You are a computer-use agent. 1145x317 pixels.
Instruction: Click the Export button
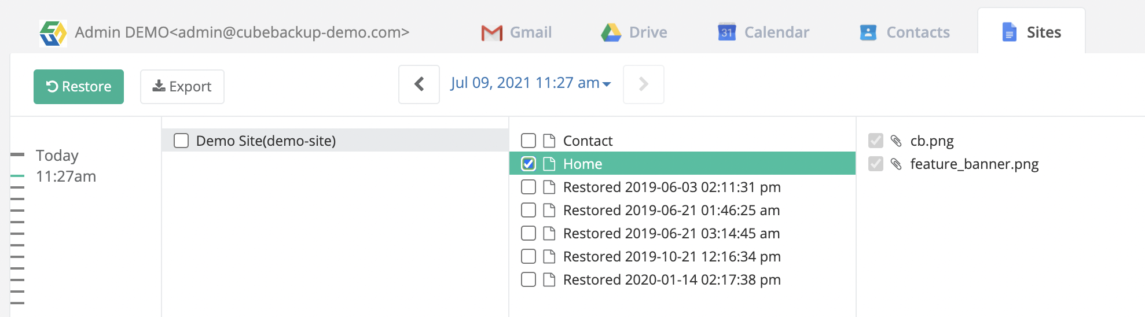[x=182, y=87]
